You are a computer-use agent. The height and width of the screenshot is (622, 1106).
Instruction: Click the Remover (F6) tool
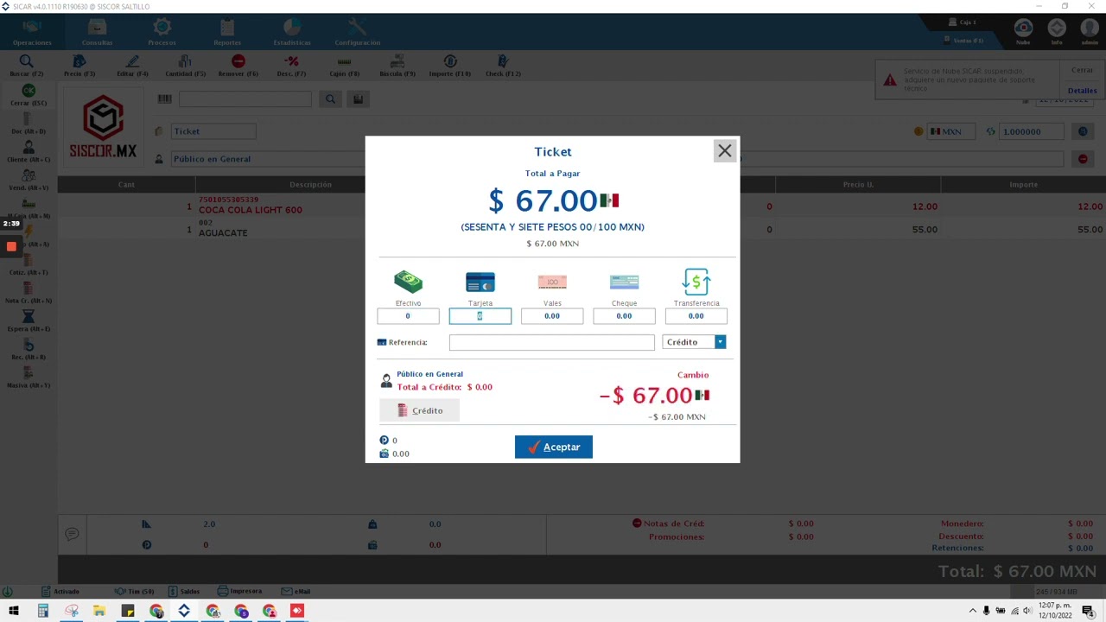(238, 66)
